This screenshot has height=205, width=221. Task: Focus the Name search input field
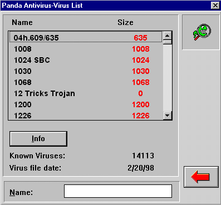click(x=118, y=191)
